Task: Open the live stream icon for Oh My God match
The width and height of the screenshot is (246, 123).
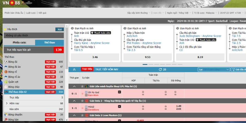Action: click(x=119, y=92)
